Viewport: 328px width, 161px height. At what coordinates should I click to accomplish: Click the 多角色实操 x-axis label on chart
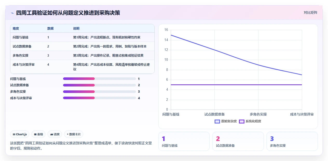pos(258,114)
